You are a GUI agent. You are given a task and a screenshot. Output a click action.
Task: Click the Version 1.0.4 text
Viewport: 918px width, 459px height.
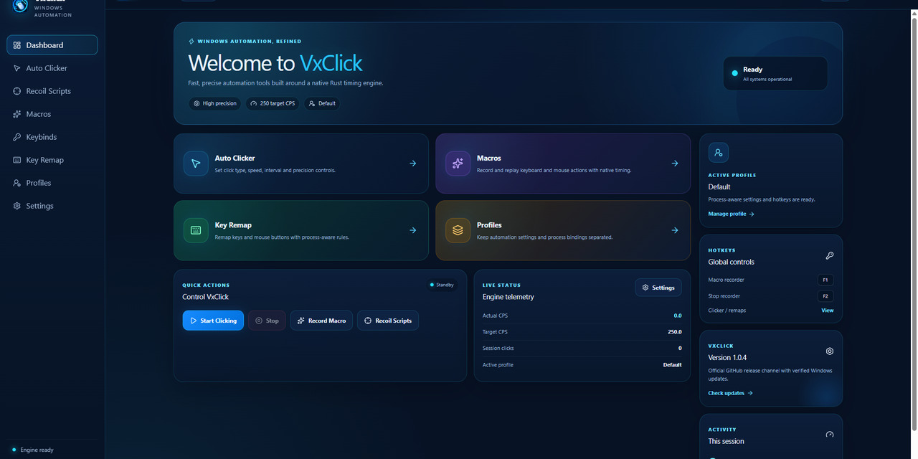point(727,357)
